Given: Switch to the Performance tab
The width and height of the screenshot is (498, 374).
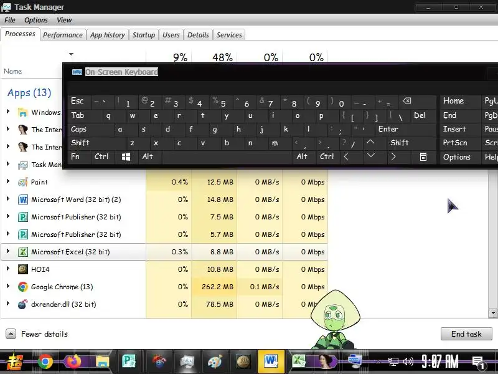Looking at the screenshot, I should click(x=63, y=35).
